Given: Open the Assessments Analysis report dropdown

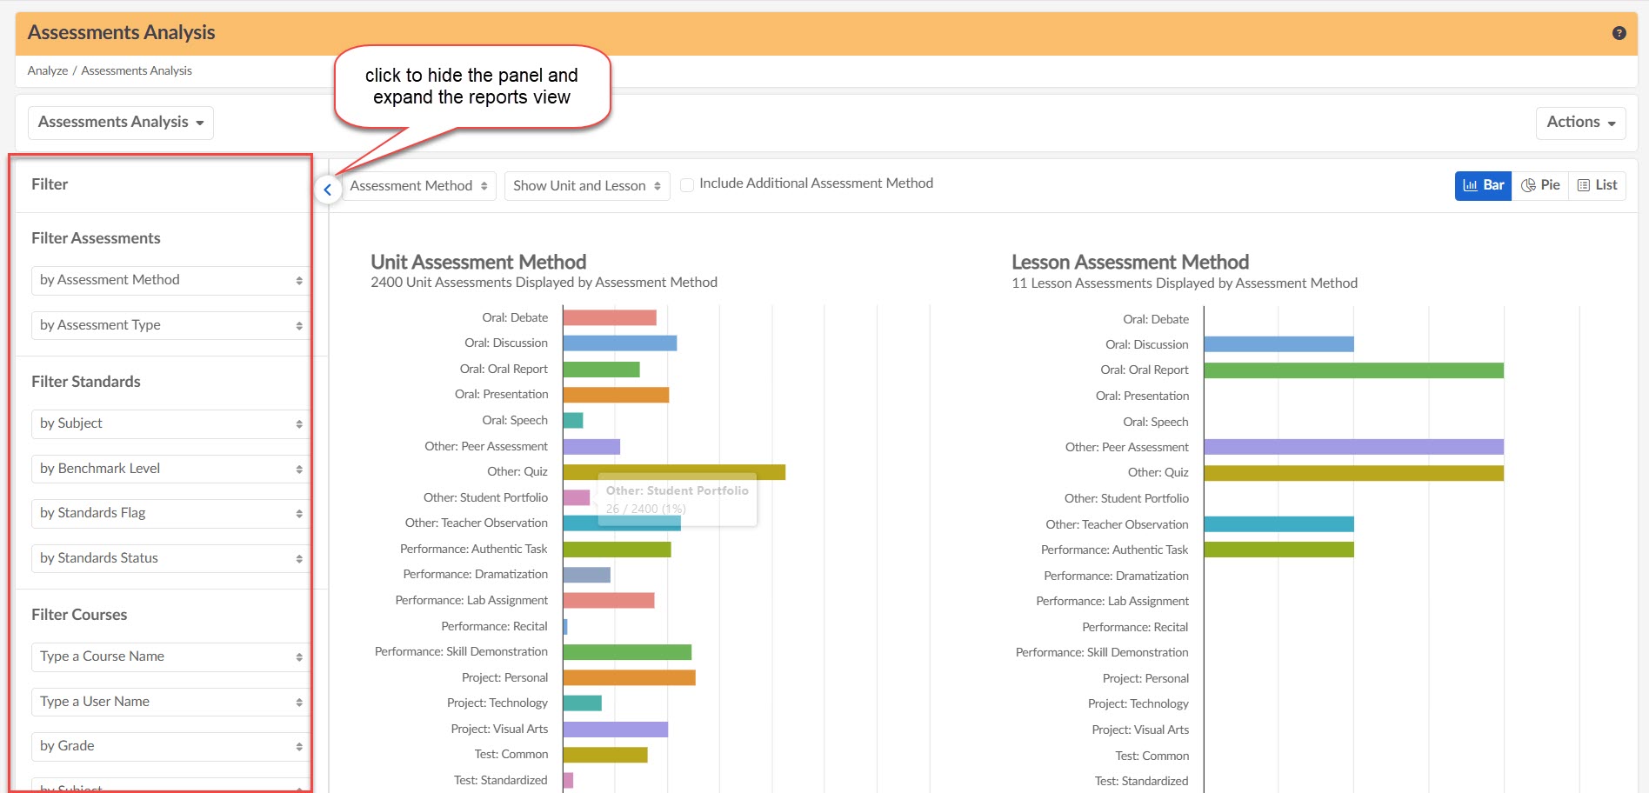Looking at the screenshot, I should tap(121, 123).
